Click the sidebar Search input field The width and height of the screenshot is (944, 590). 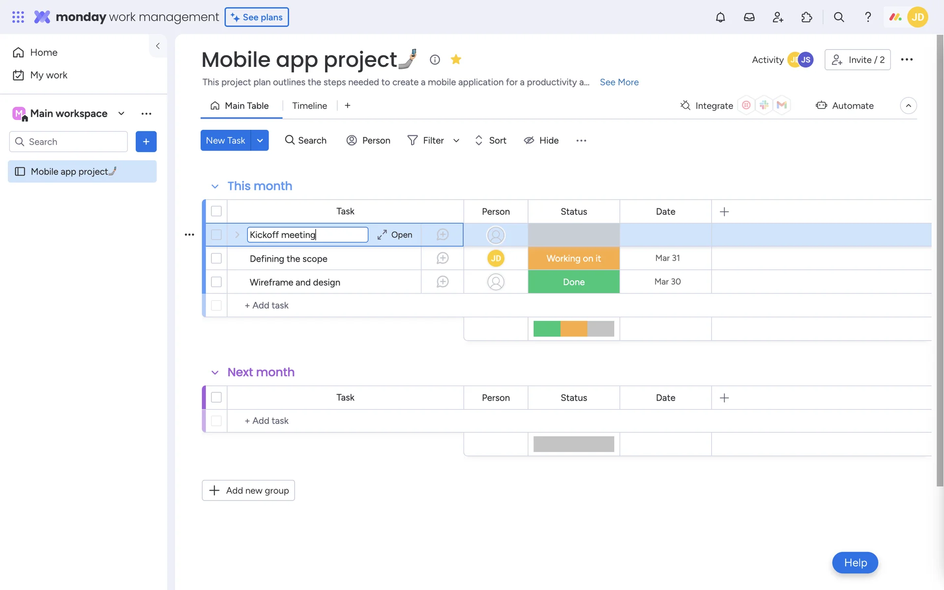[74, 142]
